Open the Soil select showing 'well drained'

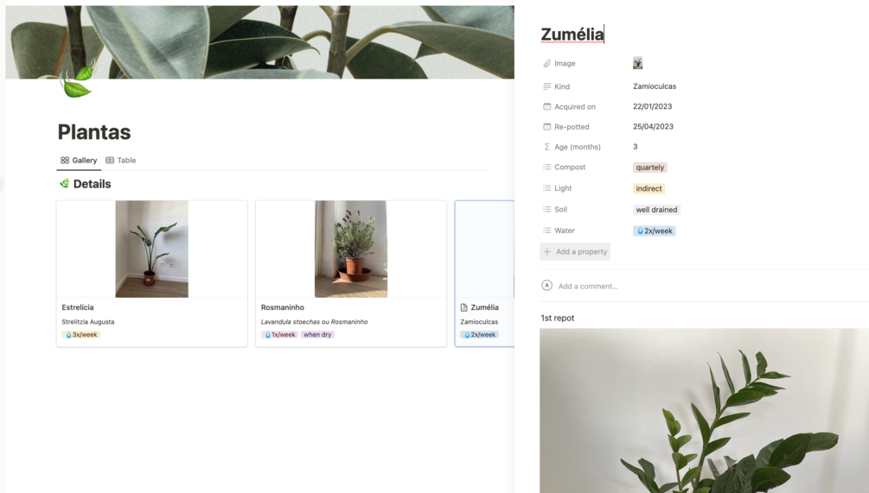(656, 210)
